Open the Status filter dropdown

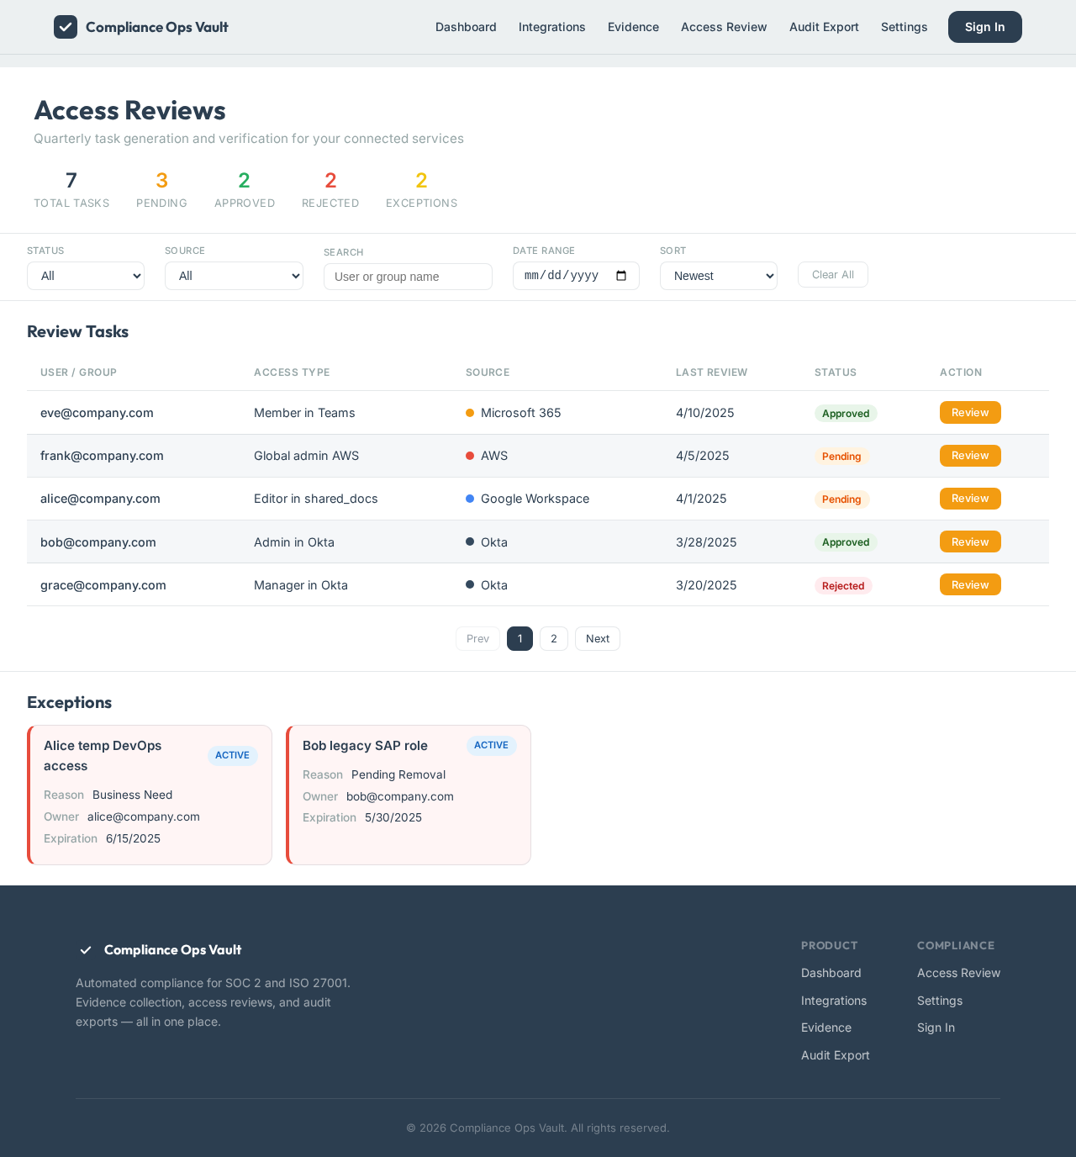pos(86,276)
